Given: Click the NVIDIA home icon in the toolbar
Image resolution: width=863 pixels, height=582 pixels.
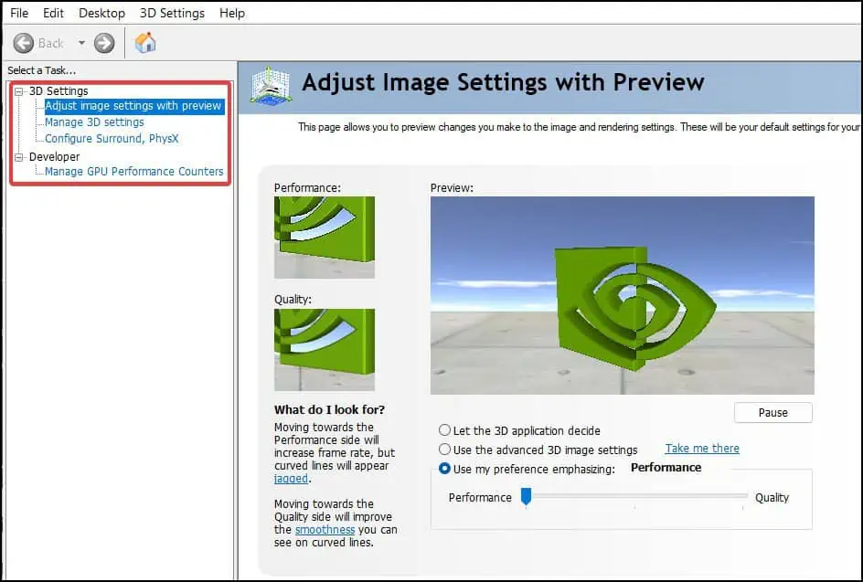Looking at the screenshot, I should 144,42.
